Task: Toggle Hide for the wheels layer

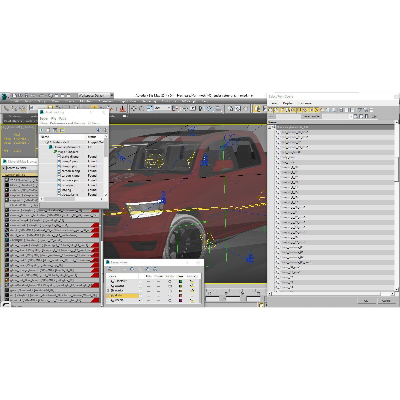Action: [x=149, y=300]
